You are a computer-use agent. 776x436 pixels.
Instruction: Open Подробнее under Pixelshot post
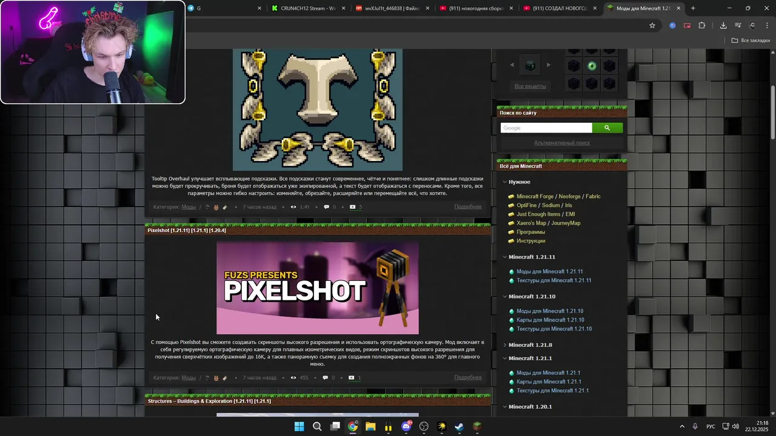tap(467, 378)
